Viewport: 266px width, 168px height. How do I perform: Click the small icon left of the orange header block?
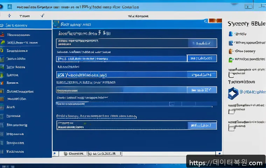[205, 21]
